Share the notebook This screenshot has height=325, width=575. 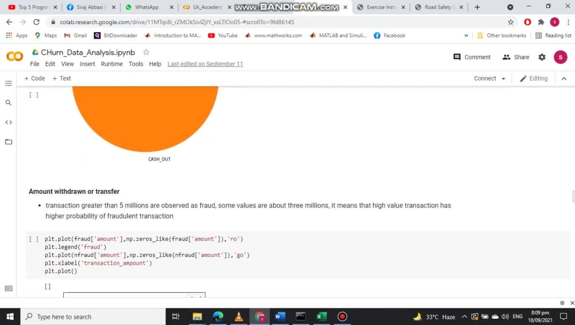516,57
